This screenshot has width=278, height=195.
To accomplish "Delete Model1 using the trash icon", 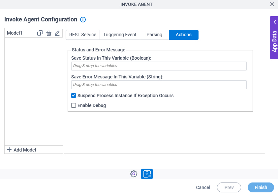I will (49, 33).
